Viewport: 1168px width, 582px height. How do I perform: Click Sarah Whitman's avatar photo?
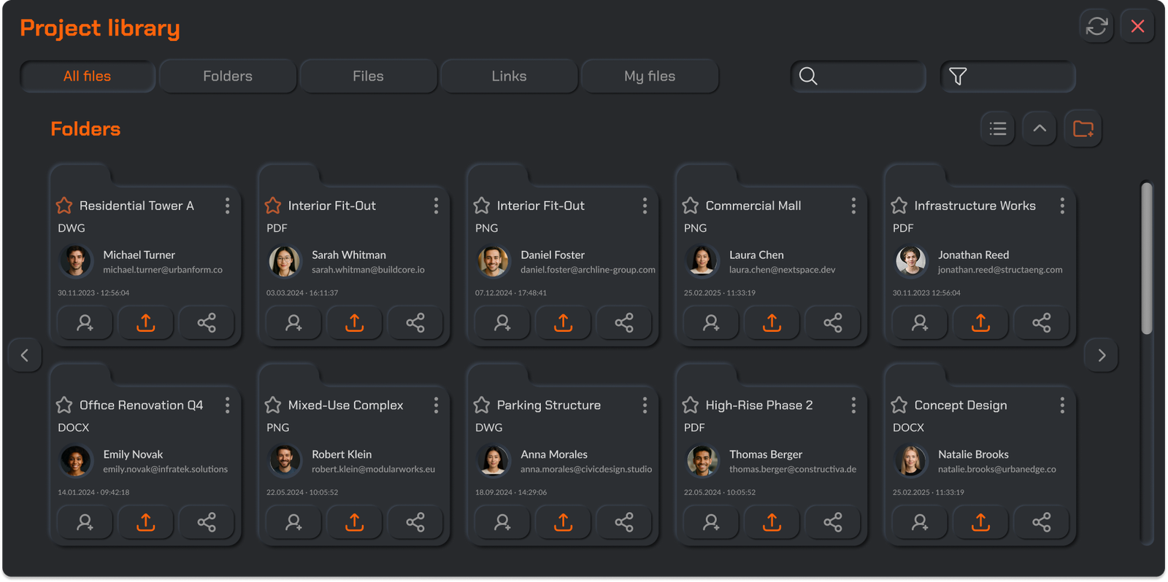pyautogui.click(x=285, y=261)
